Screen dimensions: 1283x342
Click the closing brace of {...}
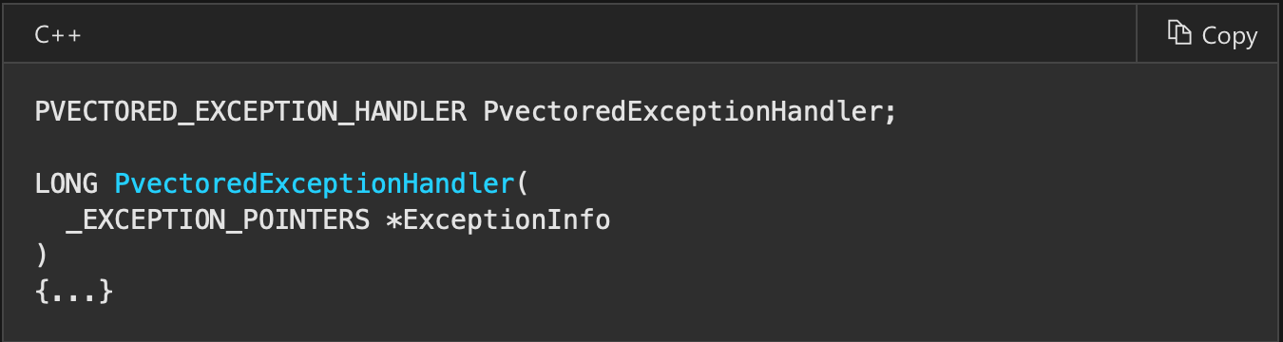[106, 291]
